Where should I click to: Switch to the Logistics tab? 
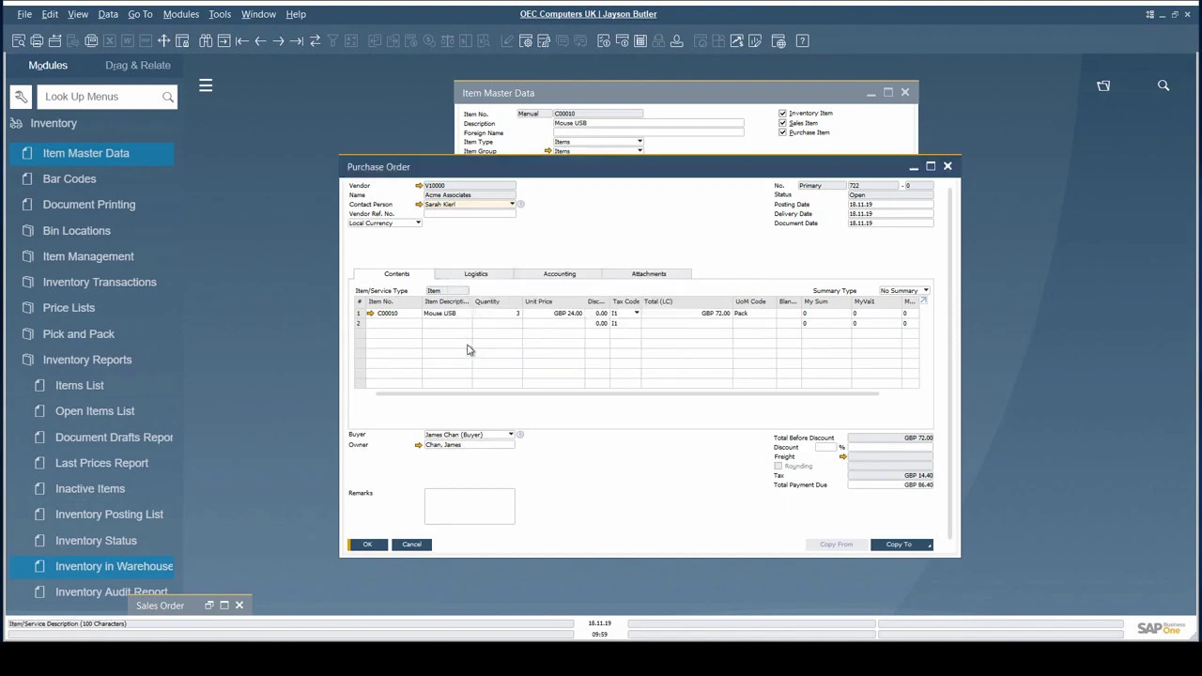coord(476,274)
